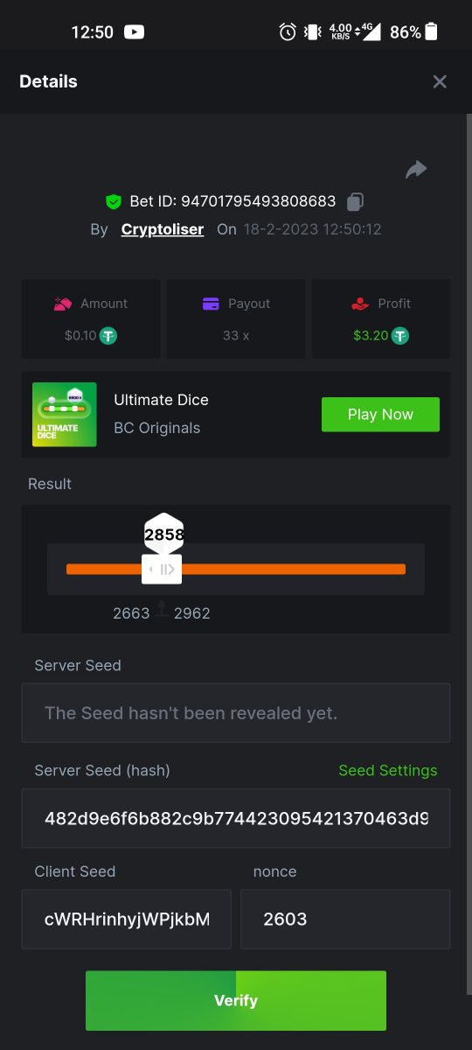The width and height of the screenshot is (472, 1050).
Task: Tap the Amount dice icon
Action: pos(62,304)
